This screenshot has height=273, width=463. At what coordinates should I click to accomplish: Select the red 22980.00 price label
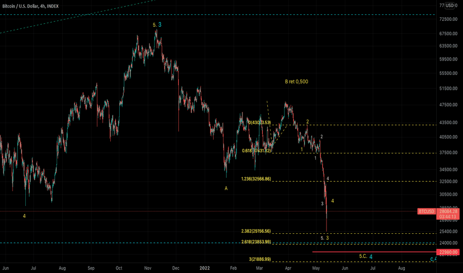448,252
